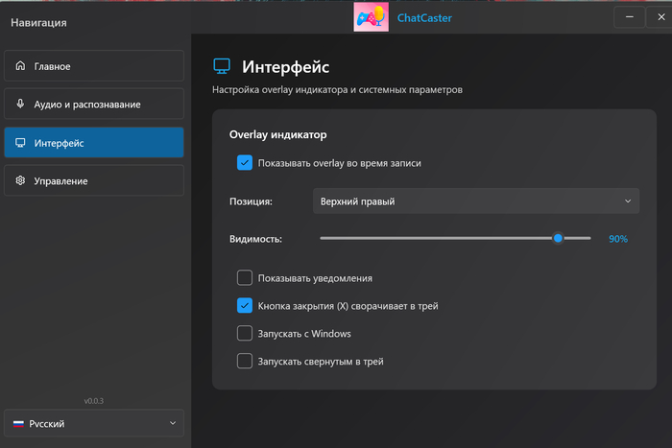Click the monitor icon beside Интерфейс in sidebar
The width and height of the screenshot is (672, 448).
click(21, 143)
